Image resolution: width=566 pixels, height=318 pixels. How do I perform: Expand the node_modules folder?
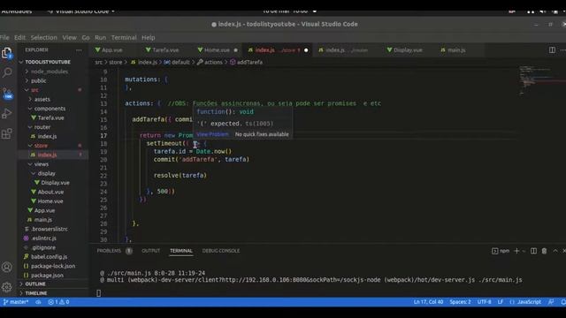point(50,72)
